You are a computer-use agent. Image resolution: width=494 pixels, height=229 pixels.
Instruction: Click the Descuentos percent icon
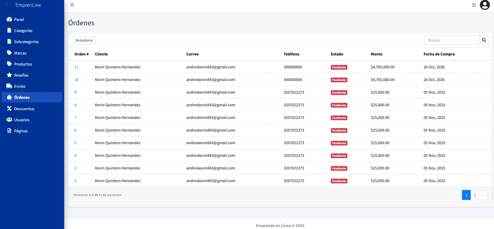pos(9,109)
